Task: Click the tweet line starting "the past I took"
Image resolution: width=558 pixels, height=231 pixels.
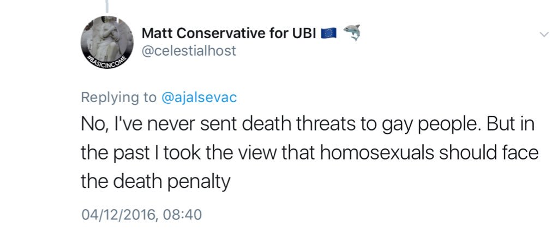Action: click(309, 153)
